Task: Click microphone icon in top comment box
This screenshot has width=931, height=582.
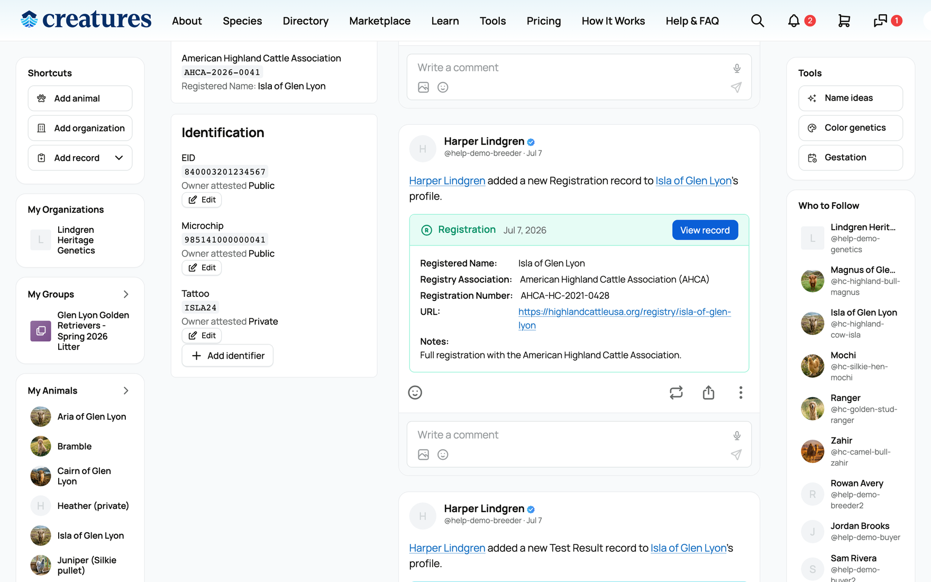Action: coord(737,68)
